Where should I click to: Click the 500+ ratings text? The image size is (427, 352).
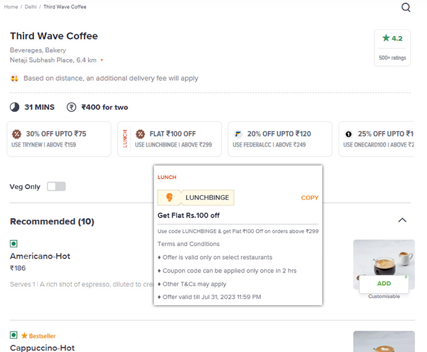[x=392, y=58]
